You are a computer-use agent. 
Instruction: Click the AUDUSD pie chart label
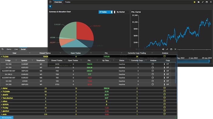tap(97, 26)
